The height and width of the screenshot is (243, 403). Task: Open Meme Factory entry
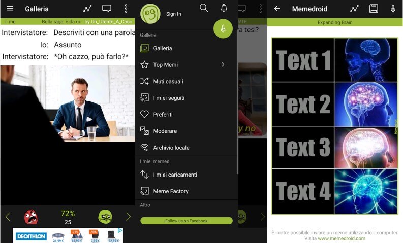(187, 191)
